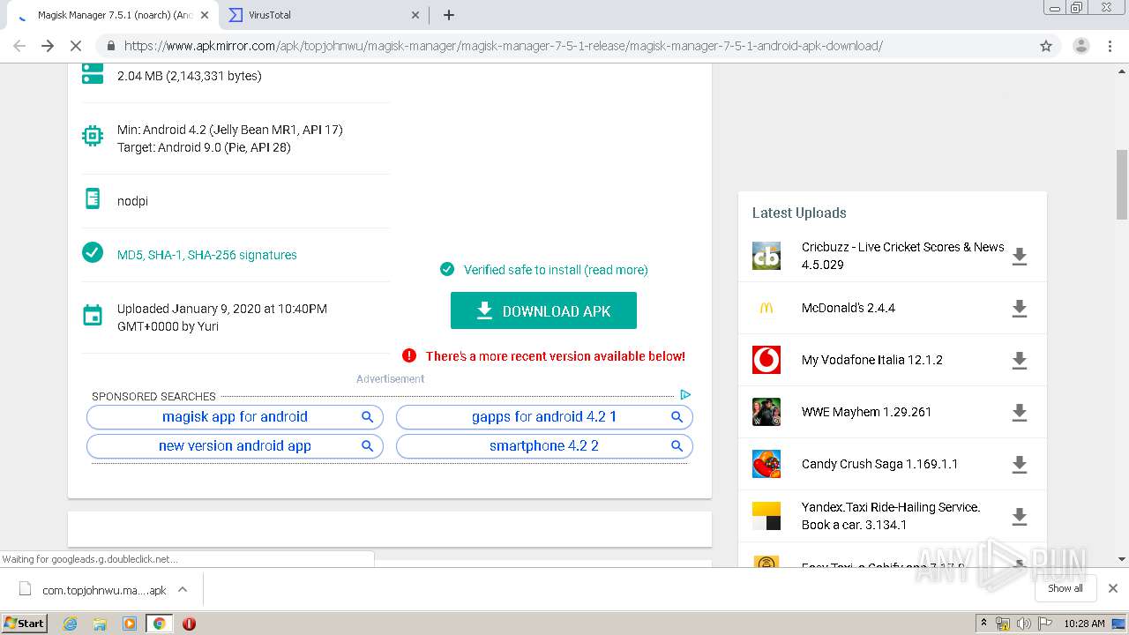This screenshot has width=1129, height=635.
Task: Close the Magisk Manager tab
Action: coord(205,15)
